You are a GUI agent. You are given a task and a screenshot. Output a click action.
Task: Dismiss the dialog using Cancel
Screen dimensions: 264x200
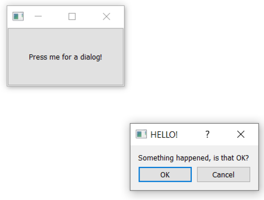pos(223,175)
